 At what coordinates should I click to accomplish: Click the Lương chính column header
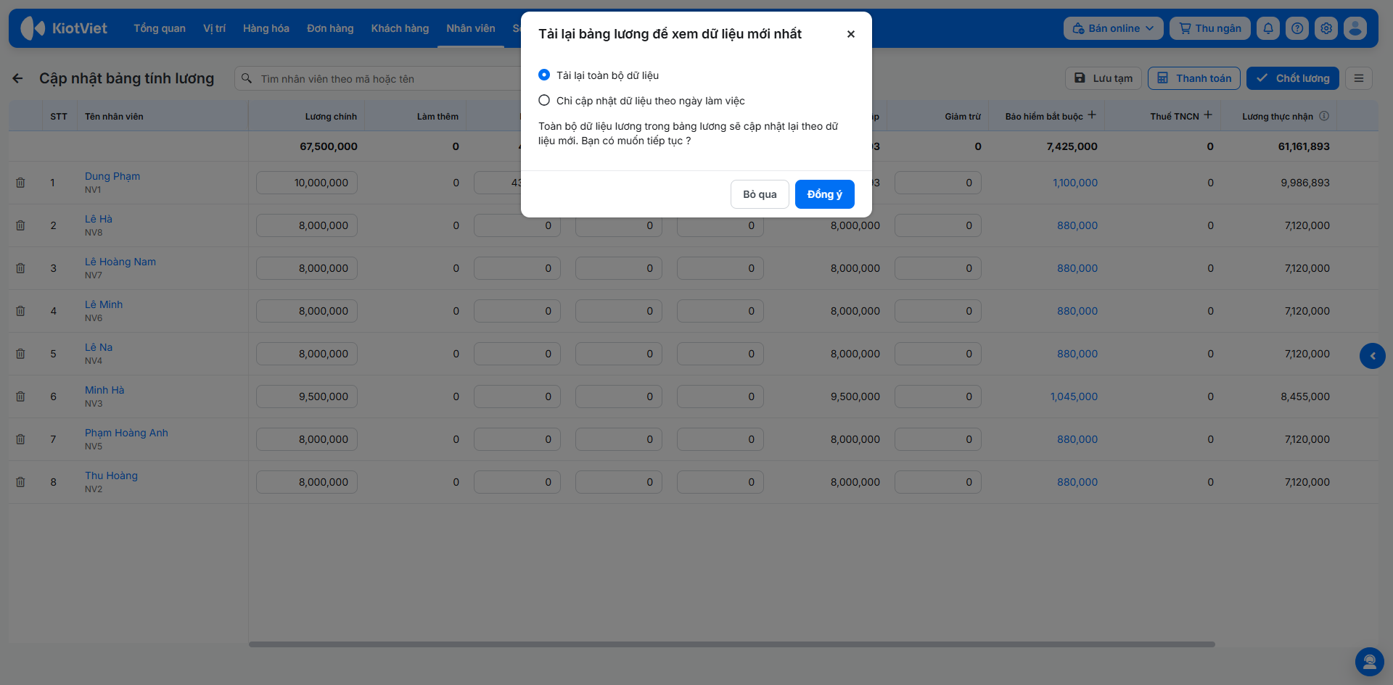click(x=331, y=117)
